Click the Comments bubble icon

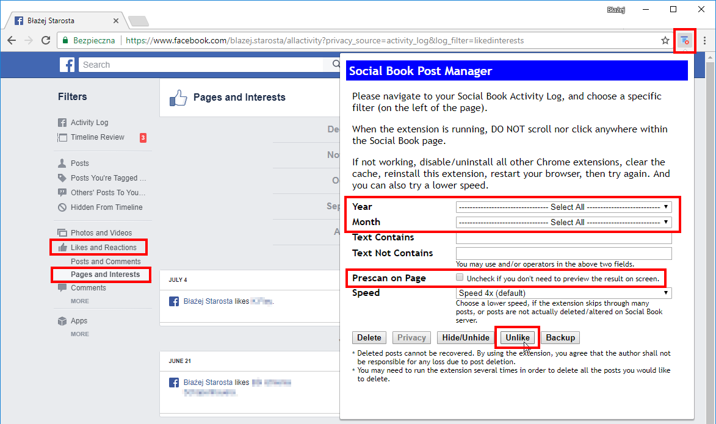pos(62,288)
